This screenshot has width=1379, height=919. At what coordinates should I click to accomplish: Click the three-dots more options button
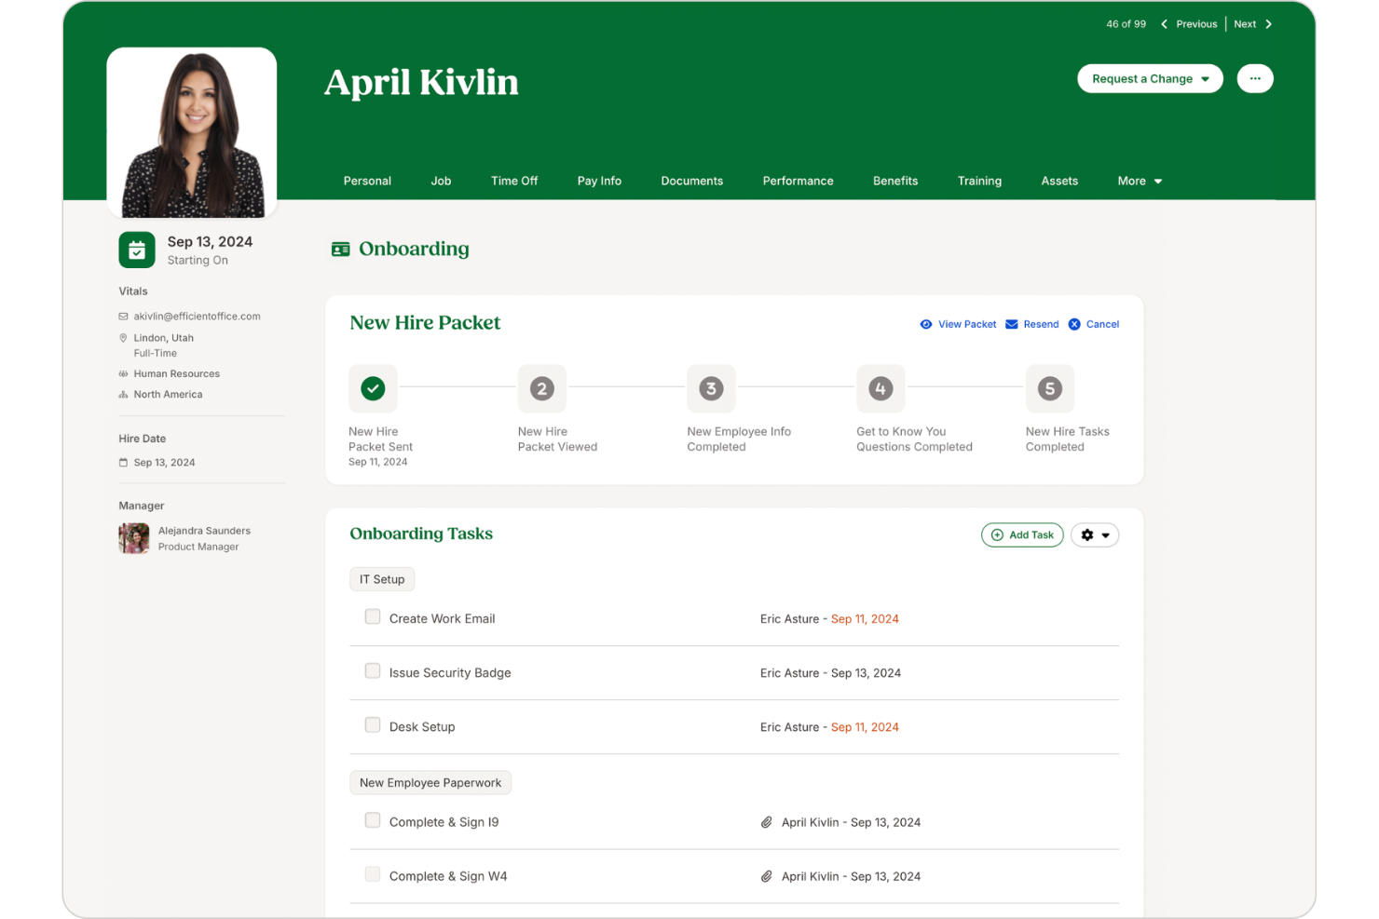tap(1255, 78)
